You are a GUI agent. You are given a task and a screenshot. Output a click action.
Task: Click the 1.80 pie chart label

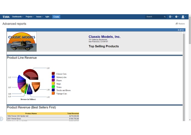(48, 90)
